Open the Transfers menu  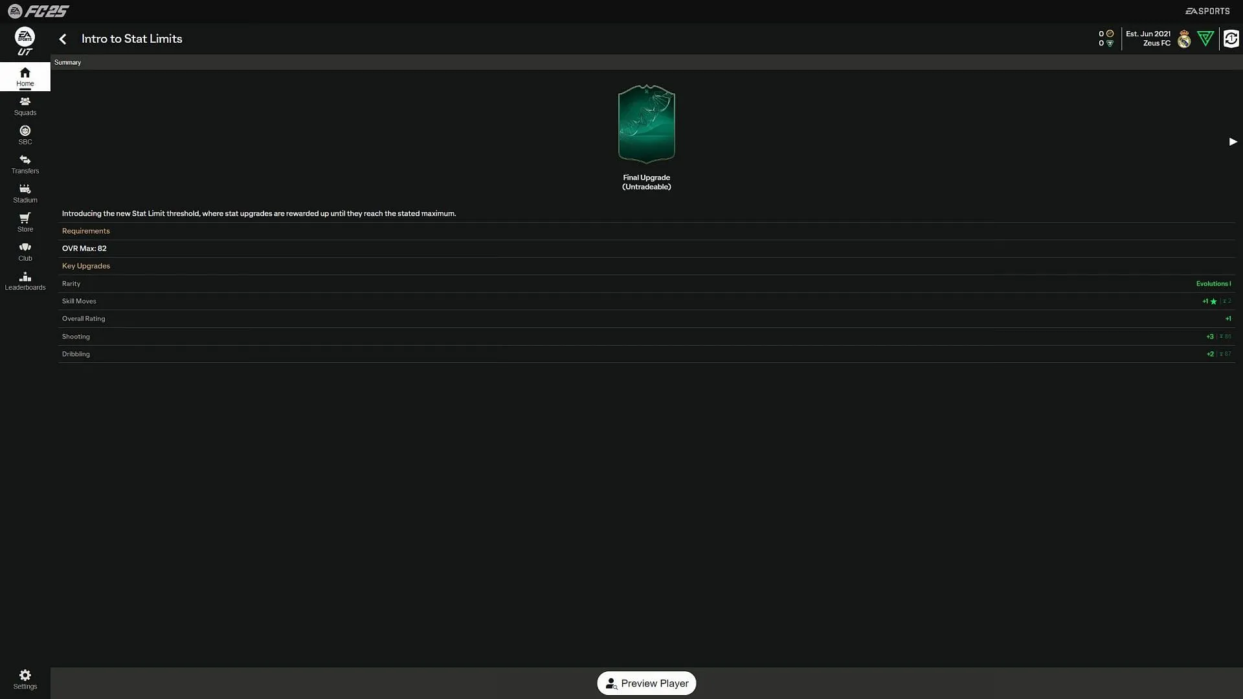25,164
